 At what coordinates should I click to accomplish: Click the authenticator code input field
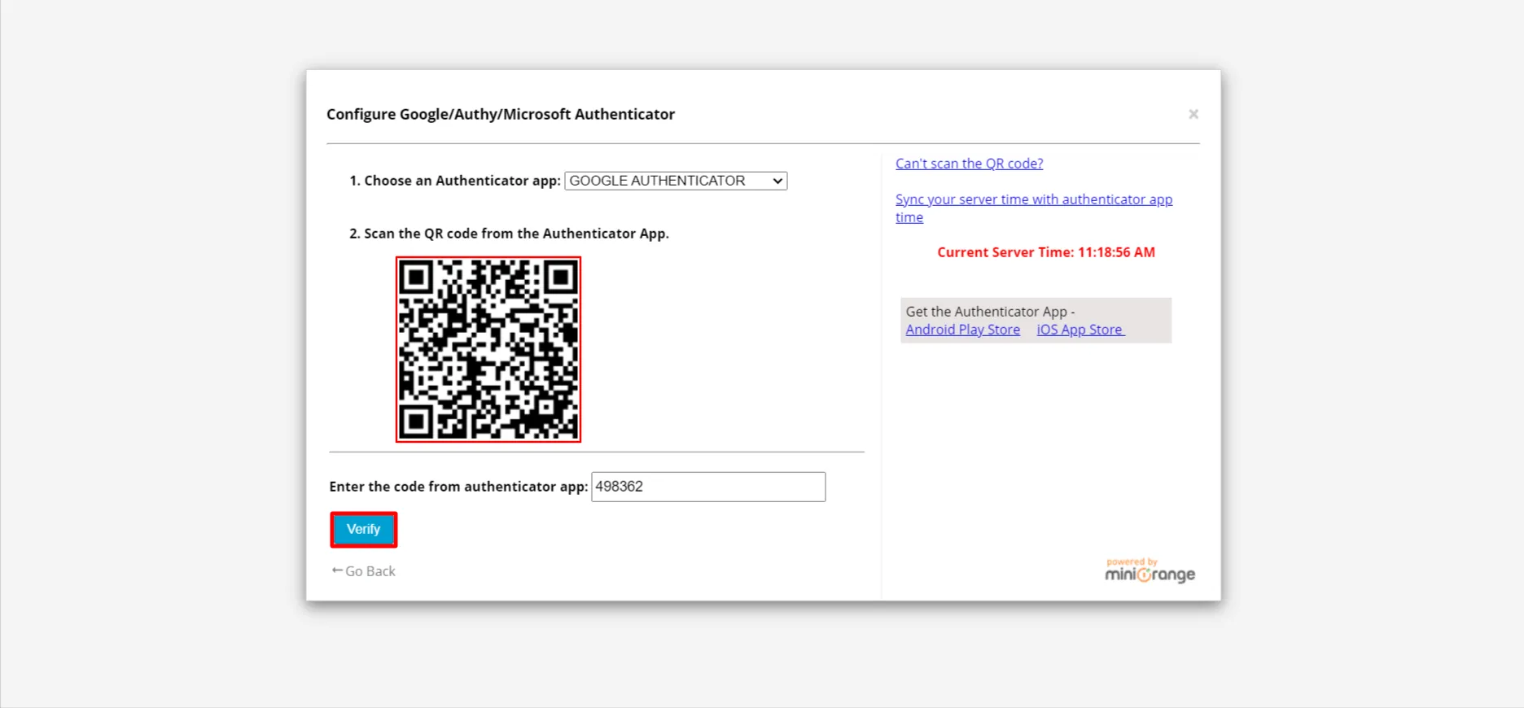708,487
